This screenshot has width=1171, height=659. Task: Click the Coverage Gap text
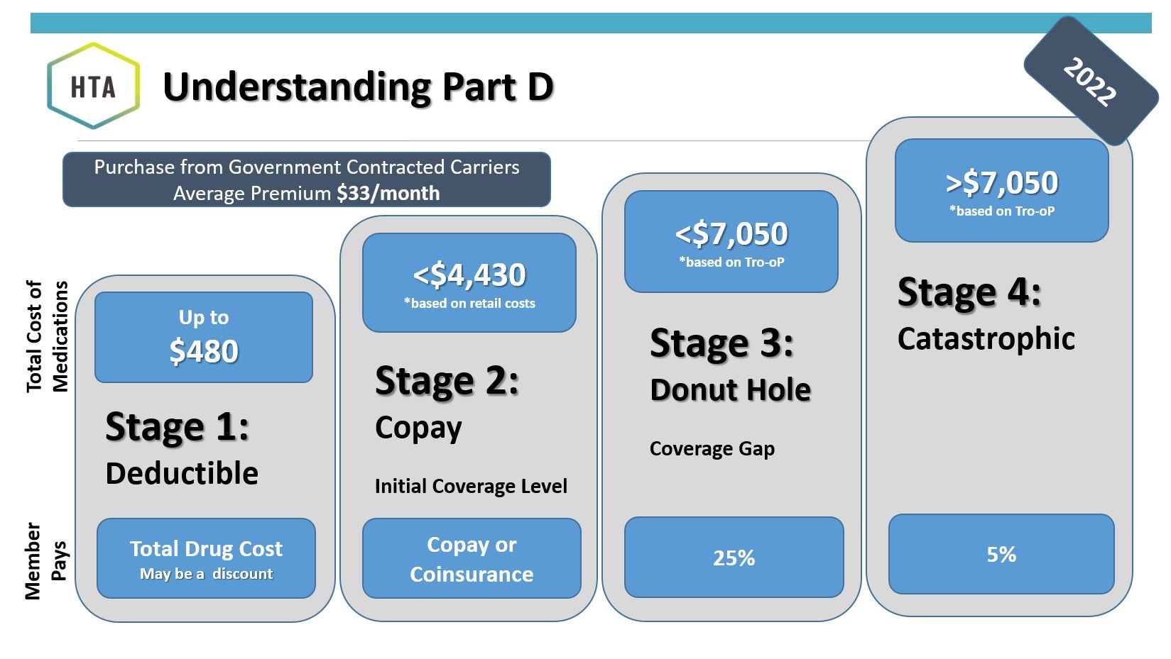(x=712, y=449)
